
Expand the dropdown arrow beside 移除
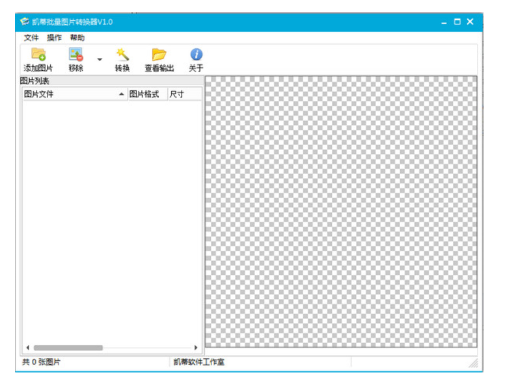click(x=100, y=60)
